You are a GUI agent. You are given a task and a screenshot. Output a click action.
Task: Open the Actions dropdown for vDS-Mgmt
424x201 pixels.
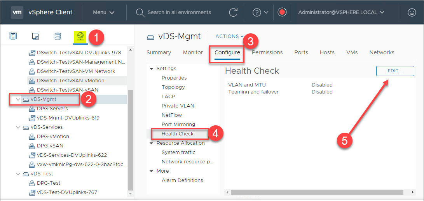(229, 36)
